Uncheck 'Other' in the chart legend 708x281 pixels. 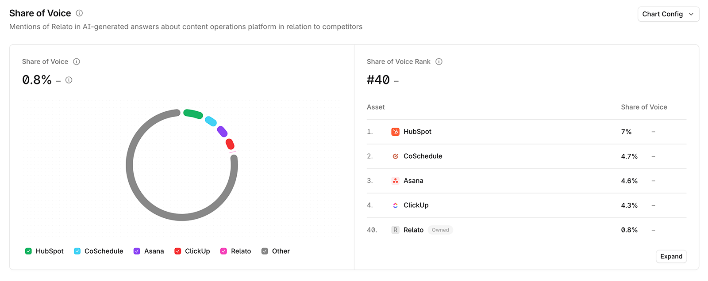point(265,251)
